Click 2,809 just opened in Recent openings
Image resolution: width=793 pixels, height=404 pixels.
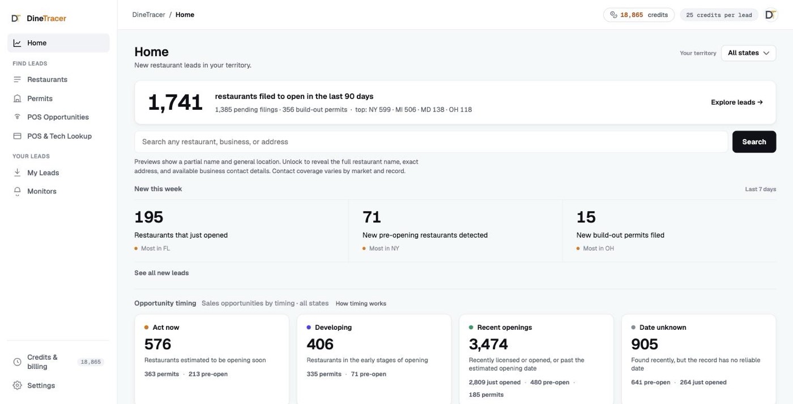(494, 382)
